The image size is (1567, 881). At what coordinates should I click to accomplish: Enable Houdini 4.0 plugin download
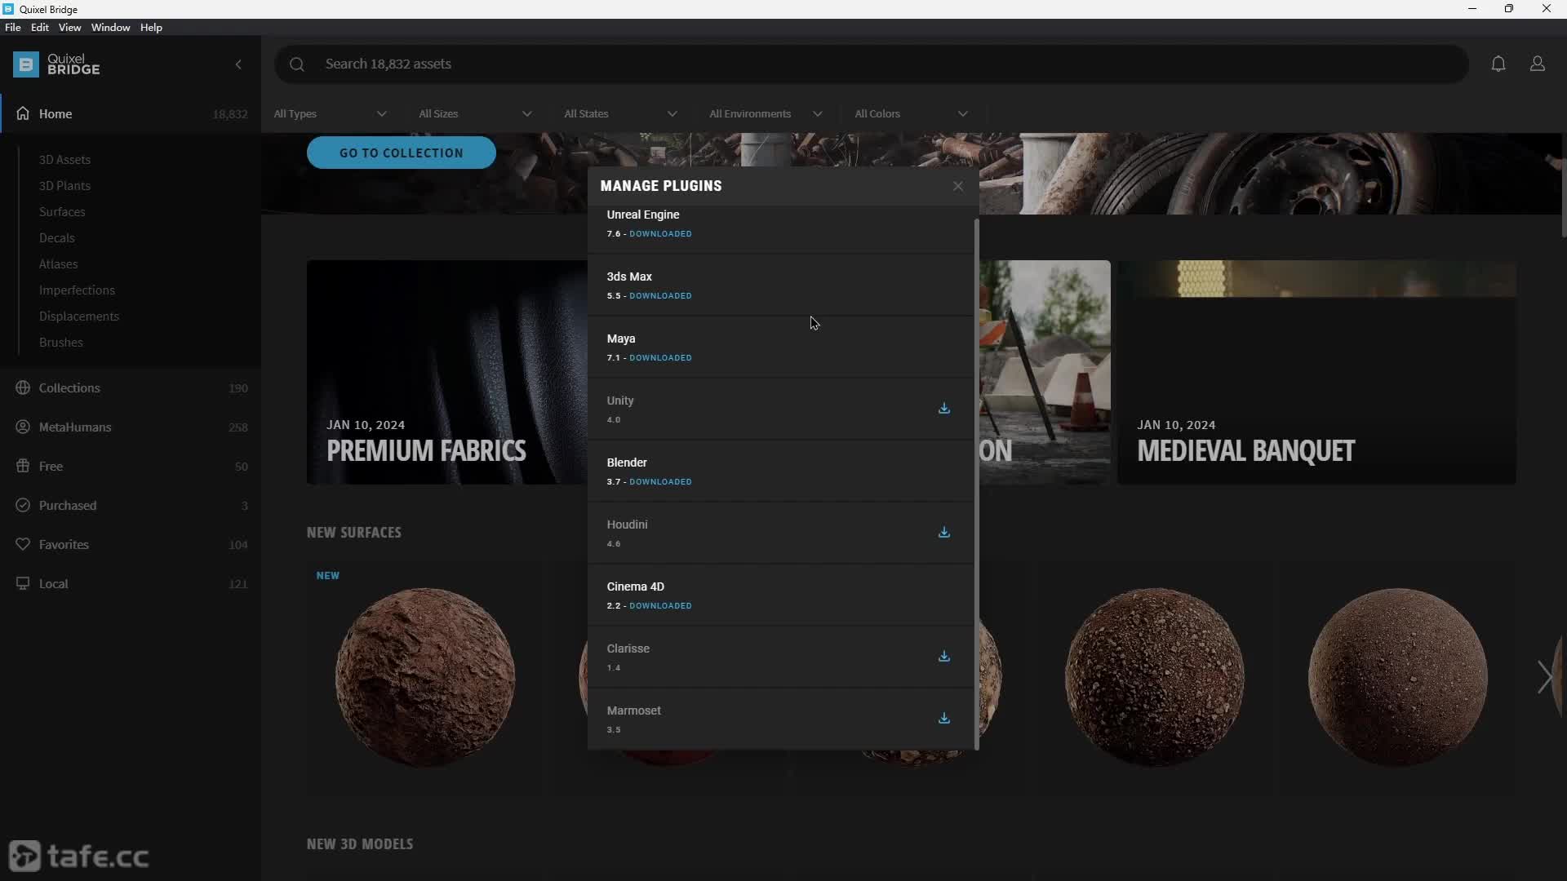[x=943, y=531]
